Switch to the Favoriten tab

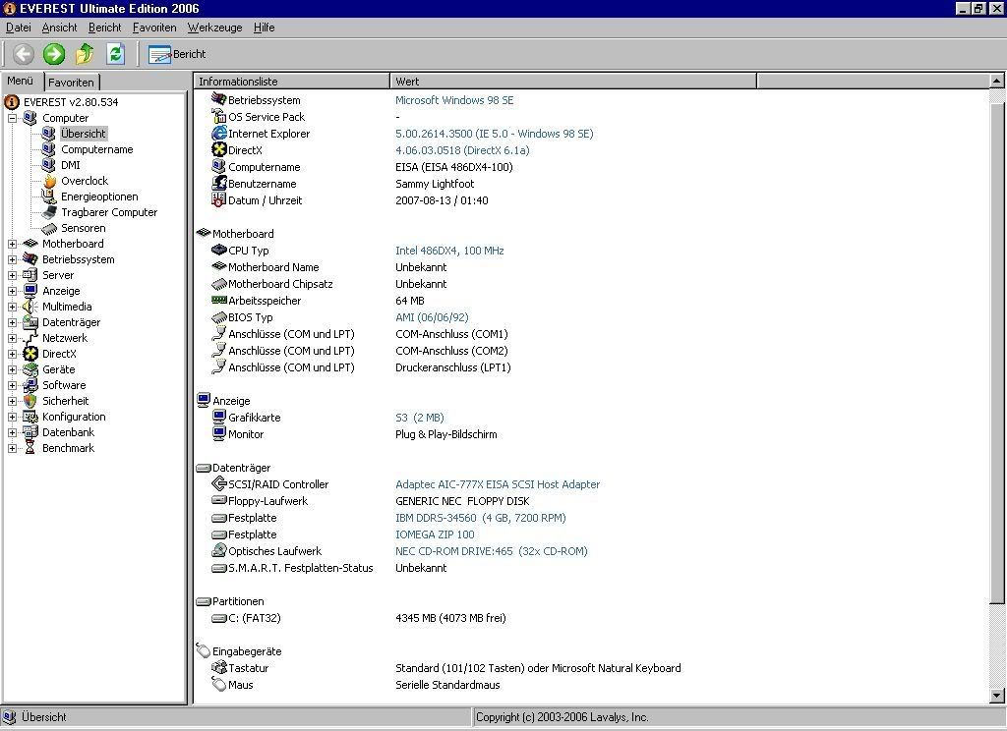click(71, 83)
